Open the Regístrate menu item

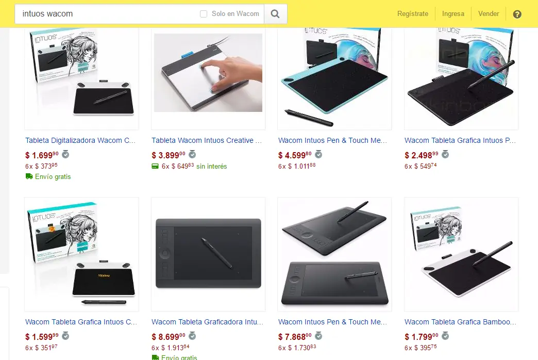[413, 14]
